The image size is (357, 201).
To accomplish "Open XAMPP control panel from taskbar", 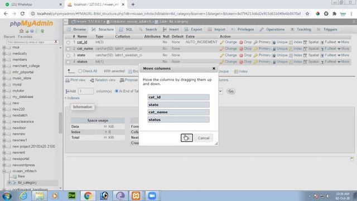I will pos(136,196).
